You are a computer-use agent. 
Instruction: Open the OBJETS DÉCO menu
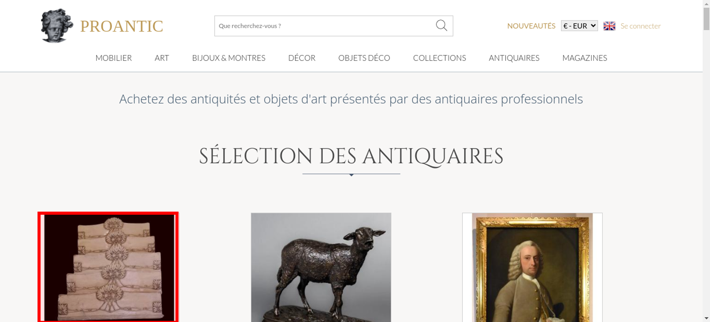point(364,58)
